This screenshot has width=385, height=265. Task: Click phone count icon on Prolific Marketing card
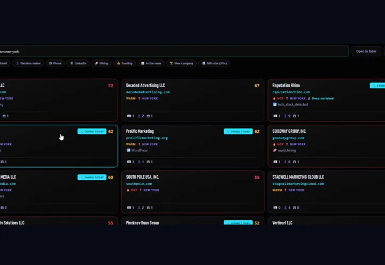[148, 162]
